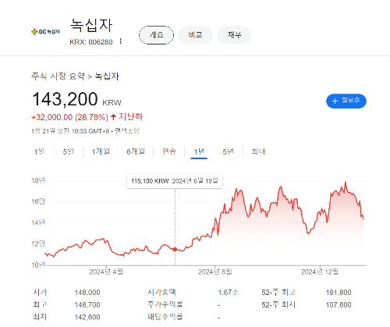Click the 주가수익률 label

click(165, 304)
